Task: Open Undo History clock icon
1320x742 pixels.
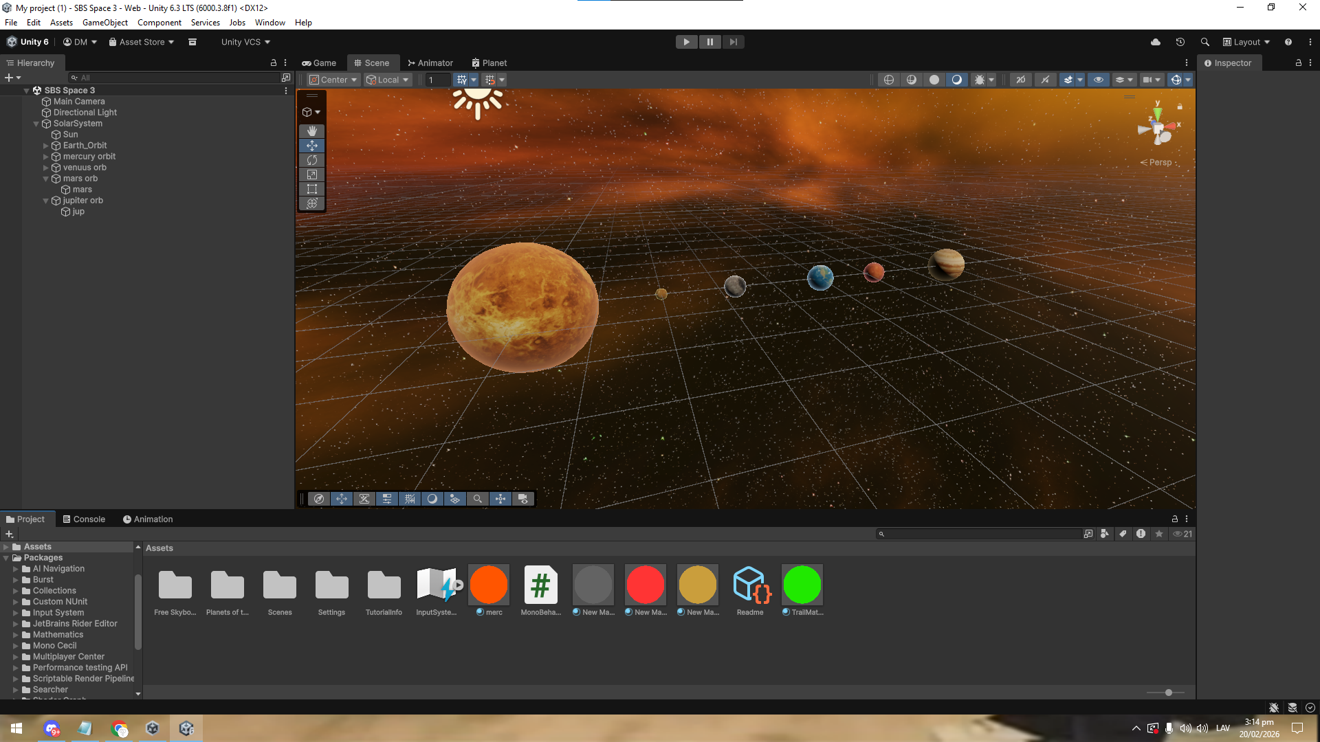Action: point(1180,42)
